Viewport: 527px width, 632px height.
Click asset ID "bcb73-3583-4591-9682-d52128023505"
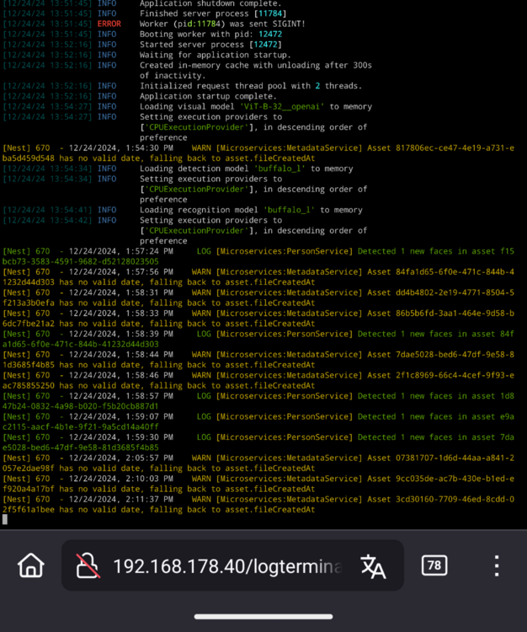81,261
